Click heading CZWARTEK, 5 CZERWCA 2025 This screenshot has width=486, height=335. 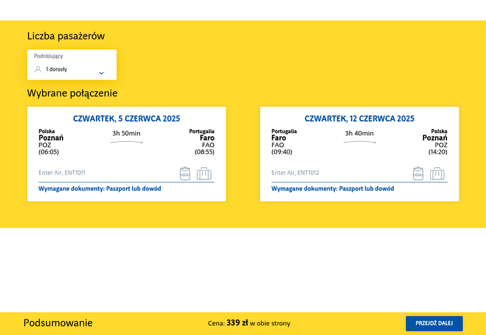pyautogui.click(x=126, y=119)
